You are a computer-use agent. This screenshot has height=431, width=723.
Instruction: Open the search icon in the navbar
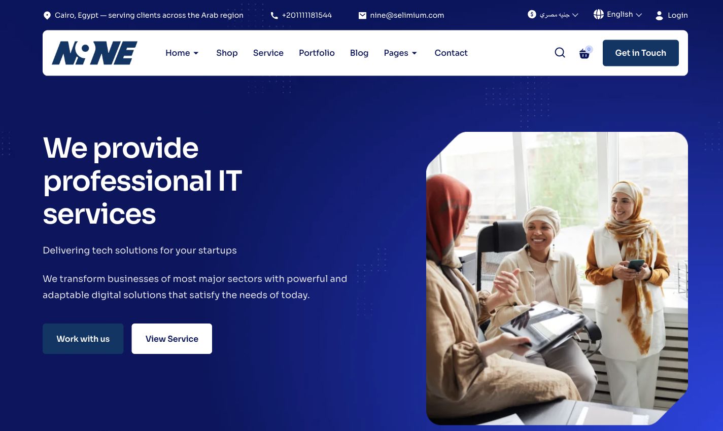coord(560,53)
